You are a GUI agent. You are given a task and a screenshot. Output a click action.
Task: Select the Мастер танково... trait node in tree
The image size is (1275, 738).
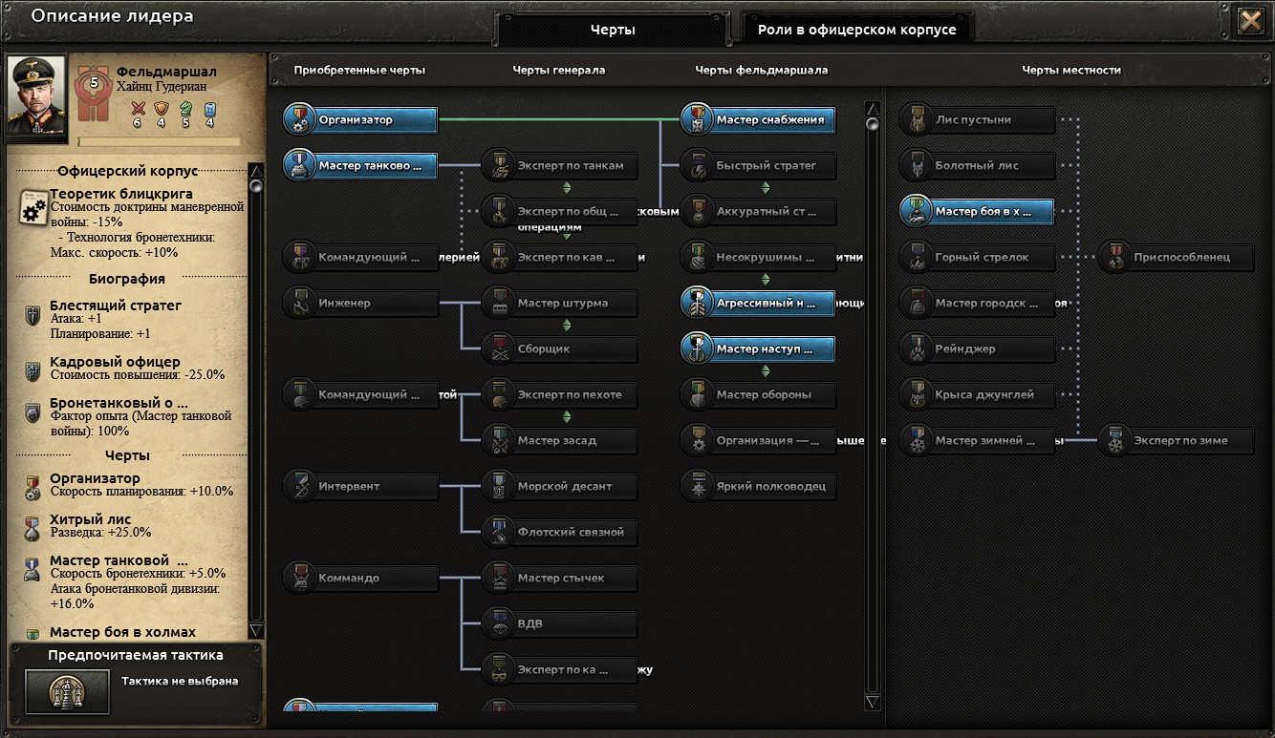pyautogui.click(x=361, y=165)
